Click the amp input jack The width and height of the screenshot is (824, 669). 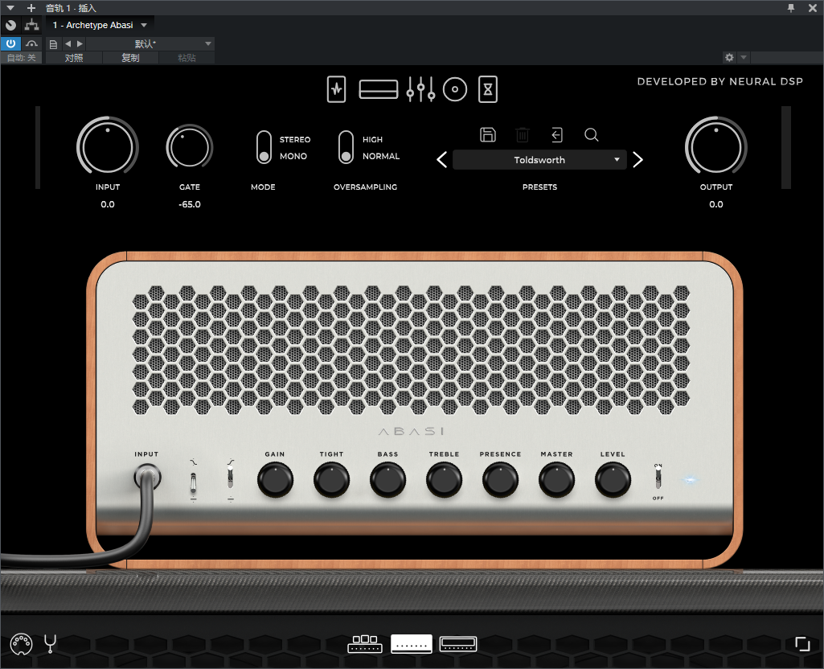coord(147,477)
